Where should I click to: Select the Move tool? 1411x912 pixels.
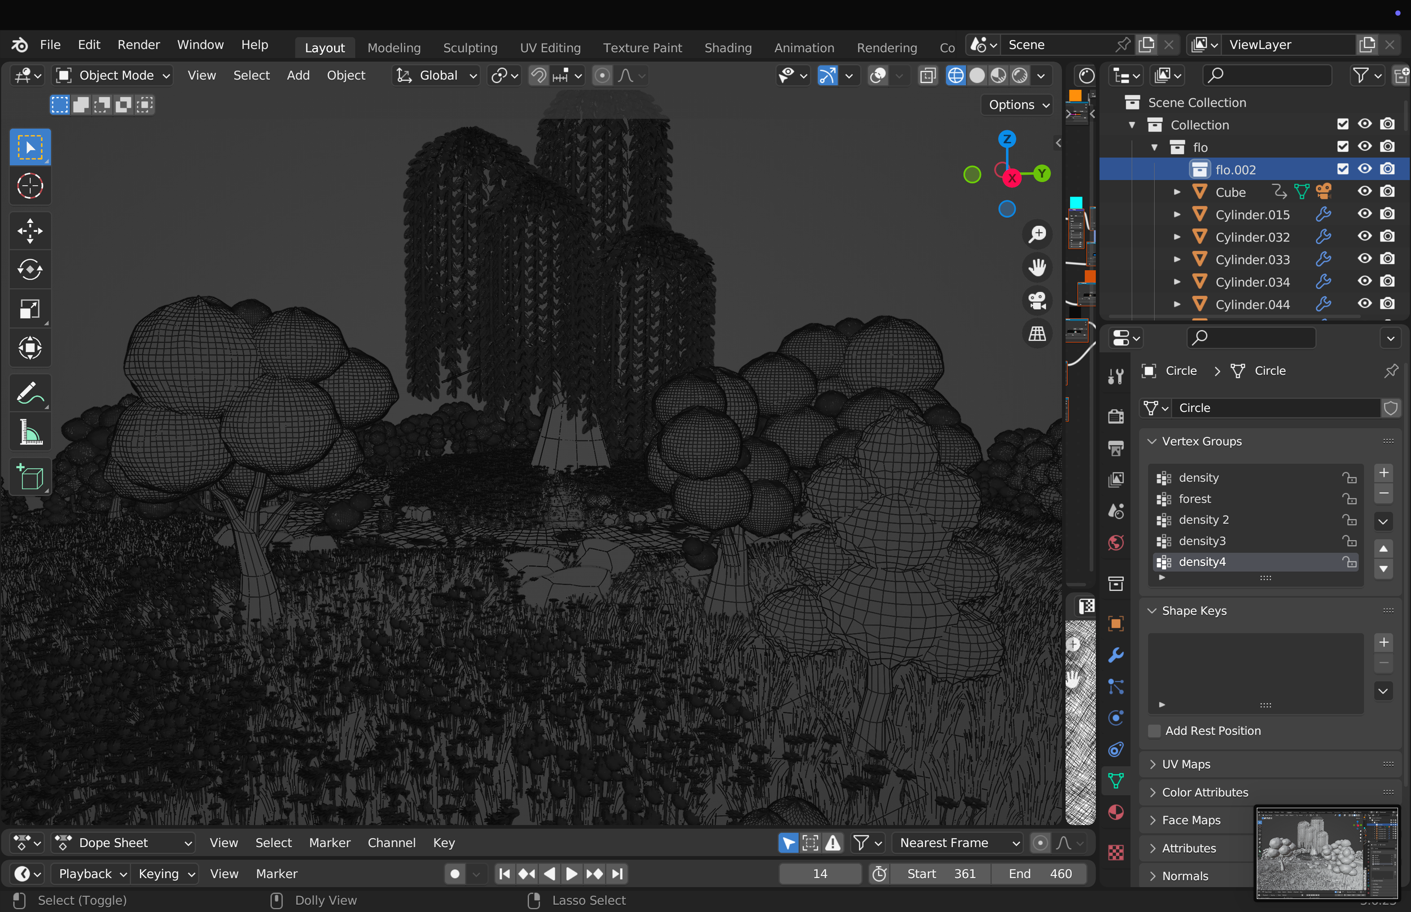click(29, 231)
